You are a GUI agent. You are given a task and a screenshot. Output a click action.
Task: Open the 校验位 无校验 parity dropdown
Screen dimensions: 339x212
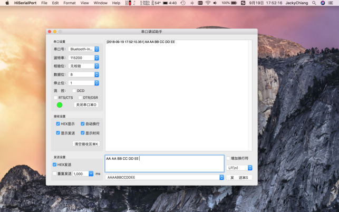84,66
